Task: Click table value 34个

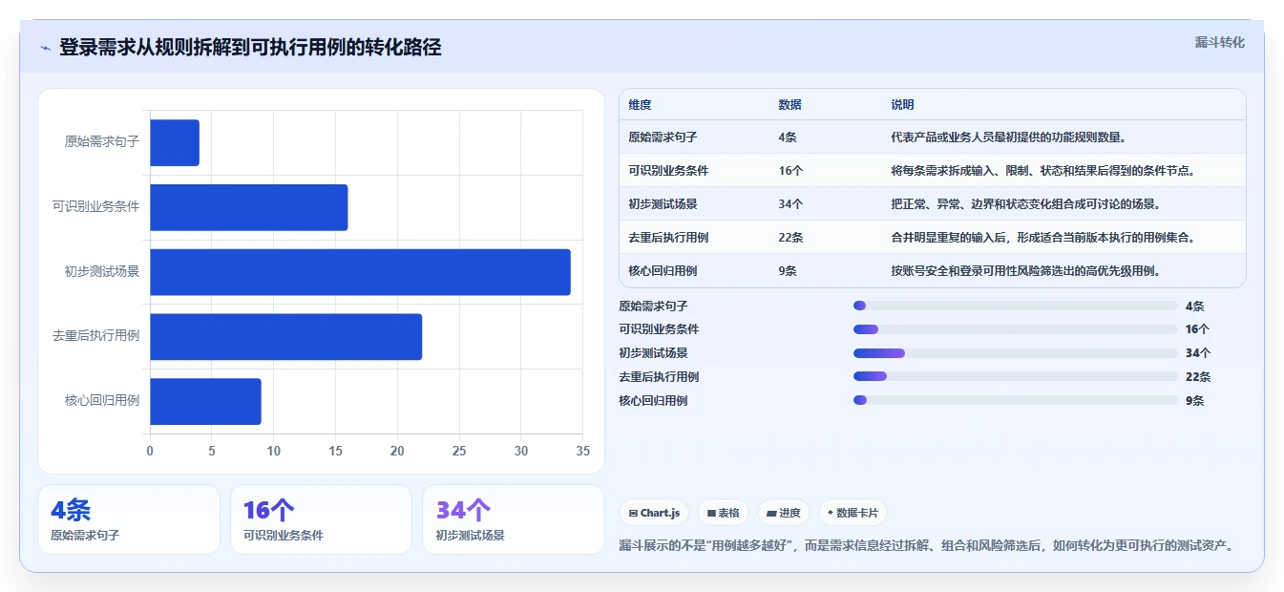Action: pos(790,204)
